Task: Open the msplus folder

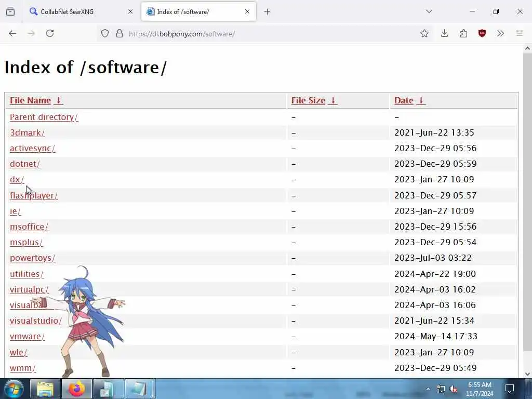Action: tap(26, 242)
